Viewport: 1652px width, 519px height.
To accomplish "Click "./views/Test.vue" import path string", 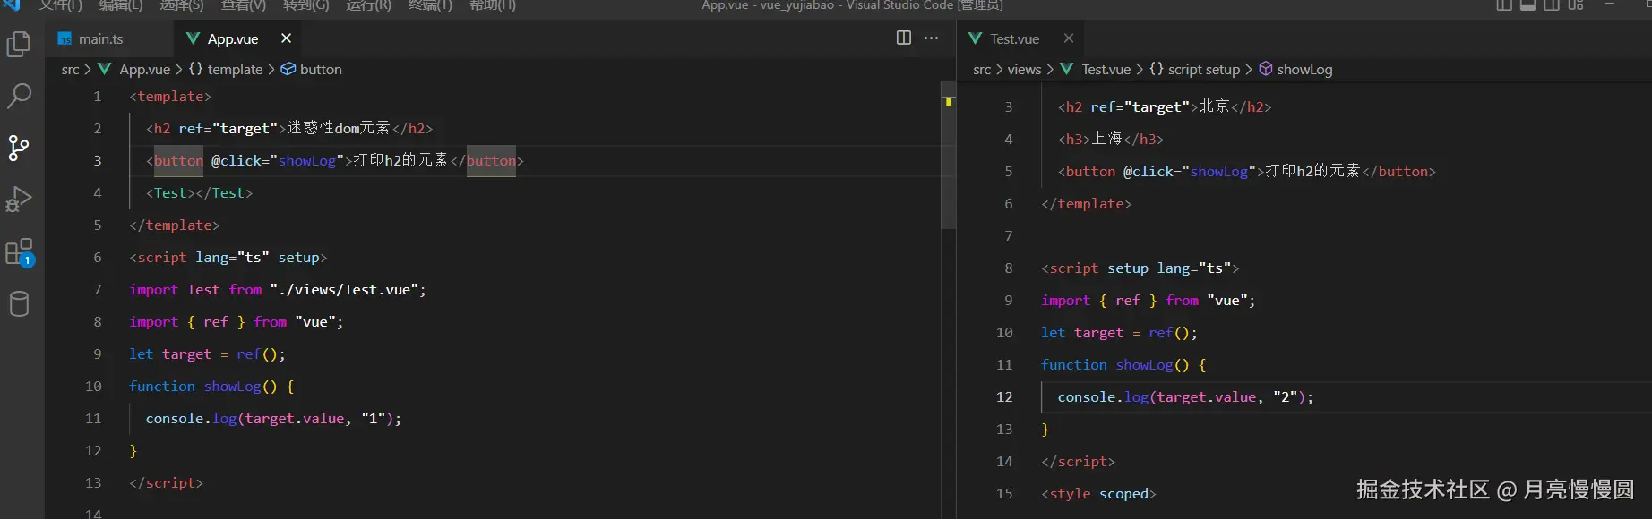I will 344,289.
